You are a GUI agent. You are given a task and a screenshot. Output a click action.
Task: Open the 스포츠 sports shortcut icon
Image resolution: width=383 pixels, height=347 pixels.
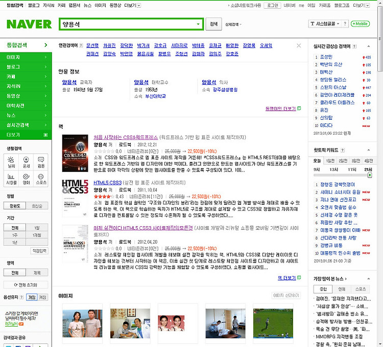41,179
